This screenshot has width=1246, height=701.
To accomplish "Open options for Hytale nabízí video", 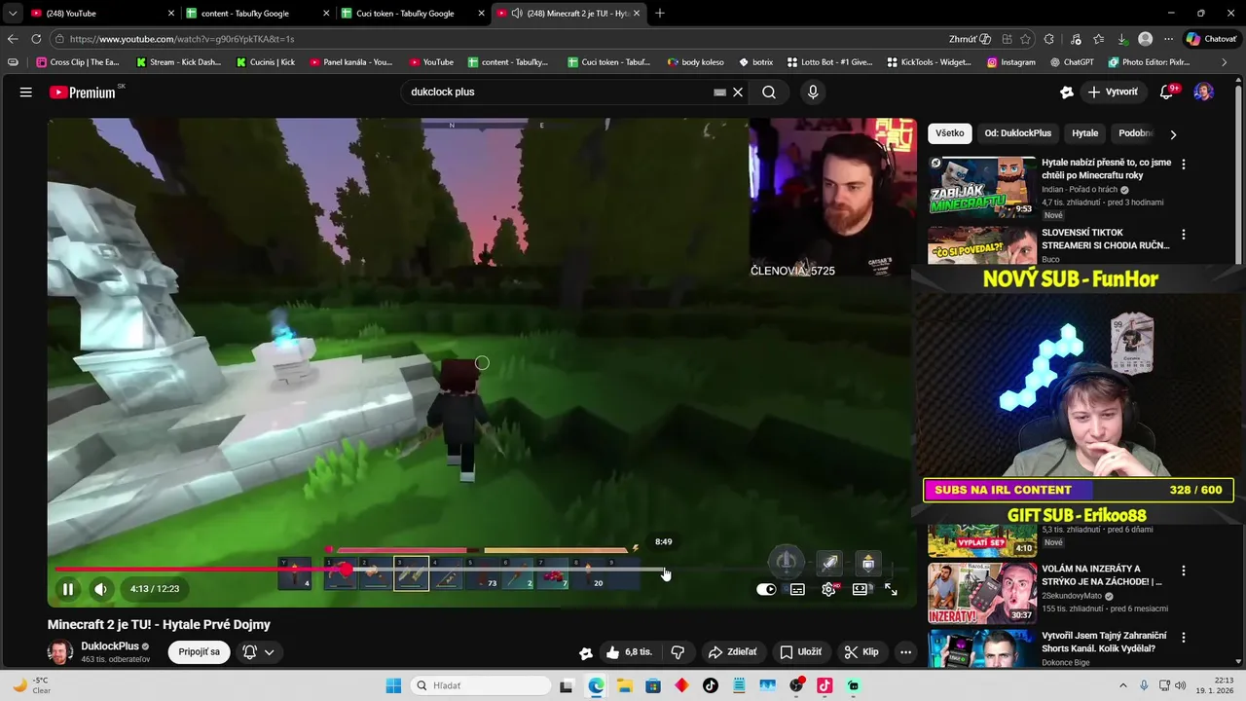I will pos(1184,165).
